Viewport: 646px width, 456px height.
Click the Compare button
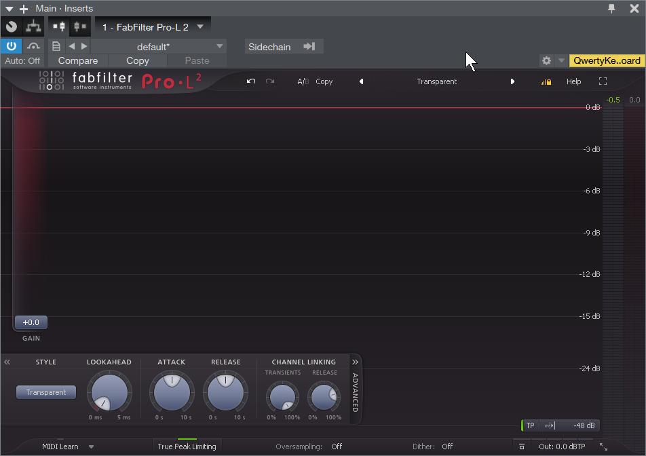(78, 60)
